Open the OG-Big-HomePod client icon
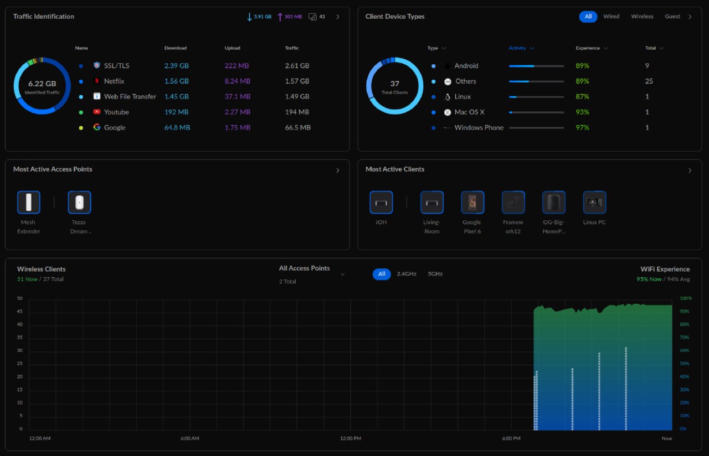Viewport: 709px width, 456px height. 553,203
